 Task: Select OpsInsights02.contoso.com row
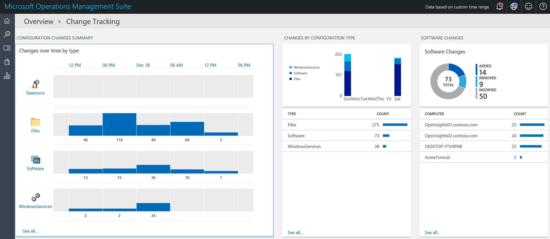[483, 136]
